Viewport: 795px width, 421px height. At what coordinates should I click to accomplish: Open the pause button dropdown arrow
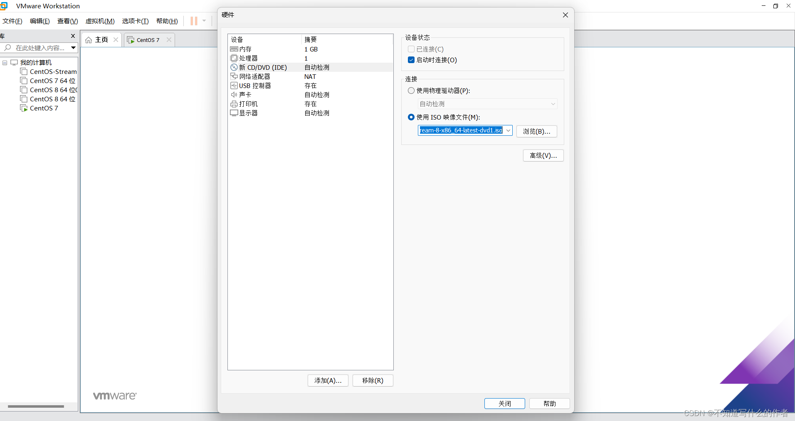point(204,21)
